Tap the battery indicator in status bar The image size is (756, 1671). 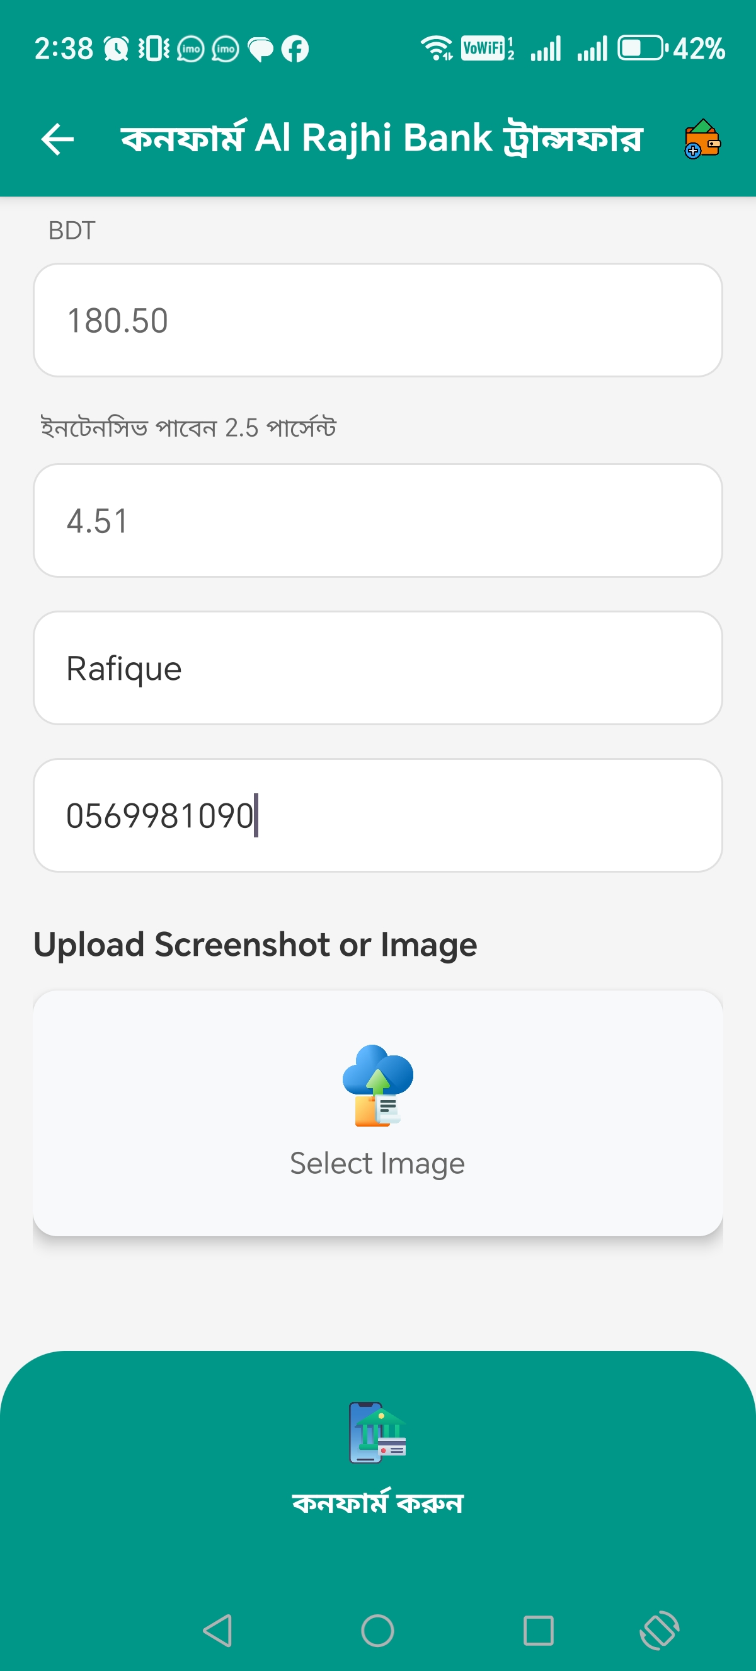pyautogui.click(x=641, y=48)
